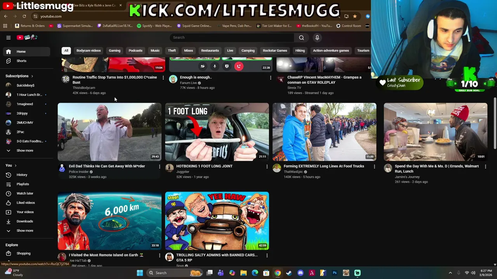Open Shopping under Explore
Screen dimensions: 497x279
pyautogui.click(x=26, y=253)
